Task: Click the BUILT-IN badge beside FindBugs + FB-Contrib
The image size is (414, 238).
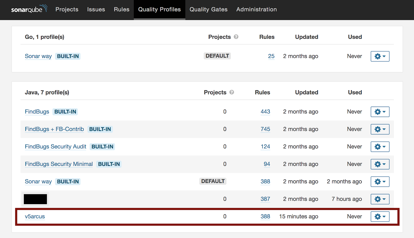Action: [x=100, y=129]
